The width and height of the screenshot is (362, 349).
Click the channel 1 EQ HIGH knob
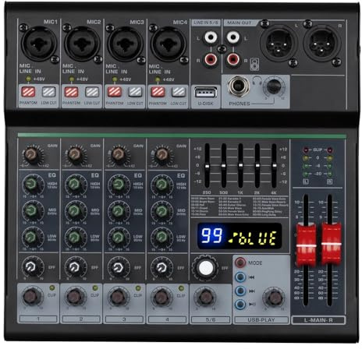coord(31,185)
